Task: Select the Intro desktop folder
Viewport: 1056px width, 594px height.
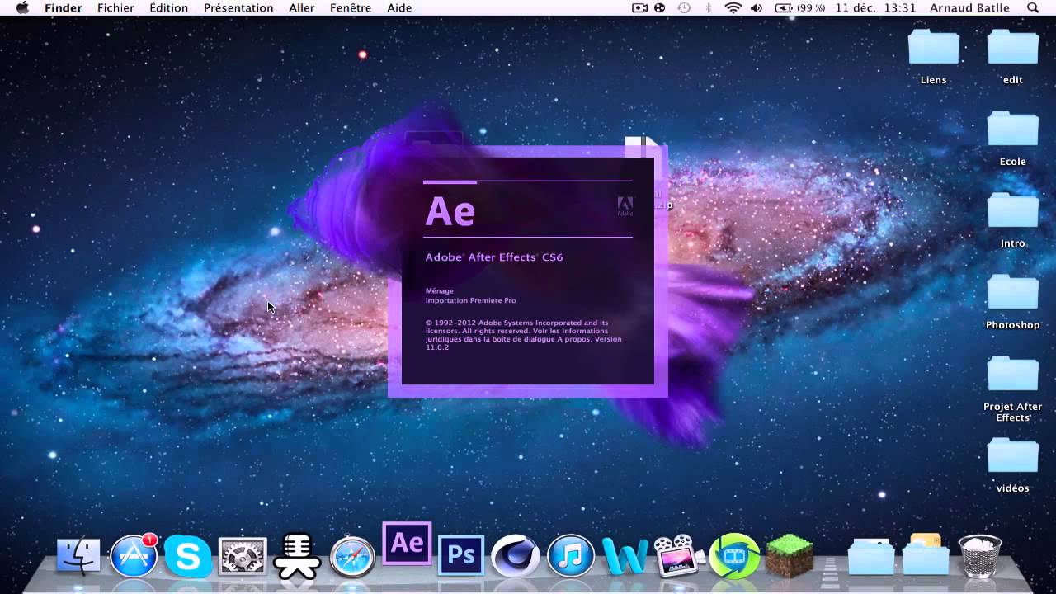Action: point(1012,220)
